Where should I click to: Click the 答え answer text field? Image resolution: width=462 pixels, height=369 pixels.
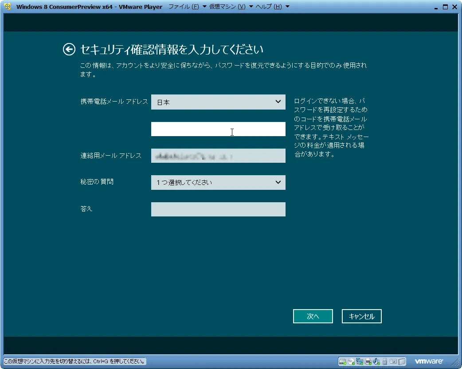click(x=218, y=209)
